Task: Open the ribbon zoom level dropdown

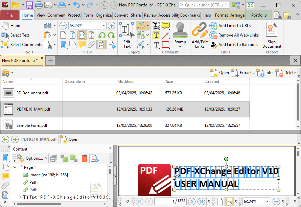Action: 103,26
